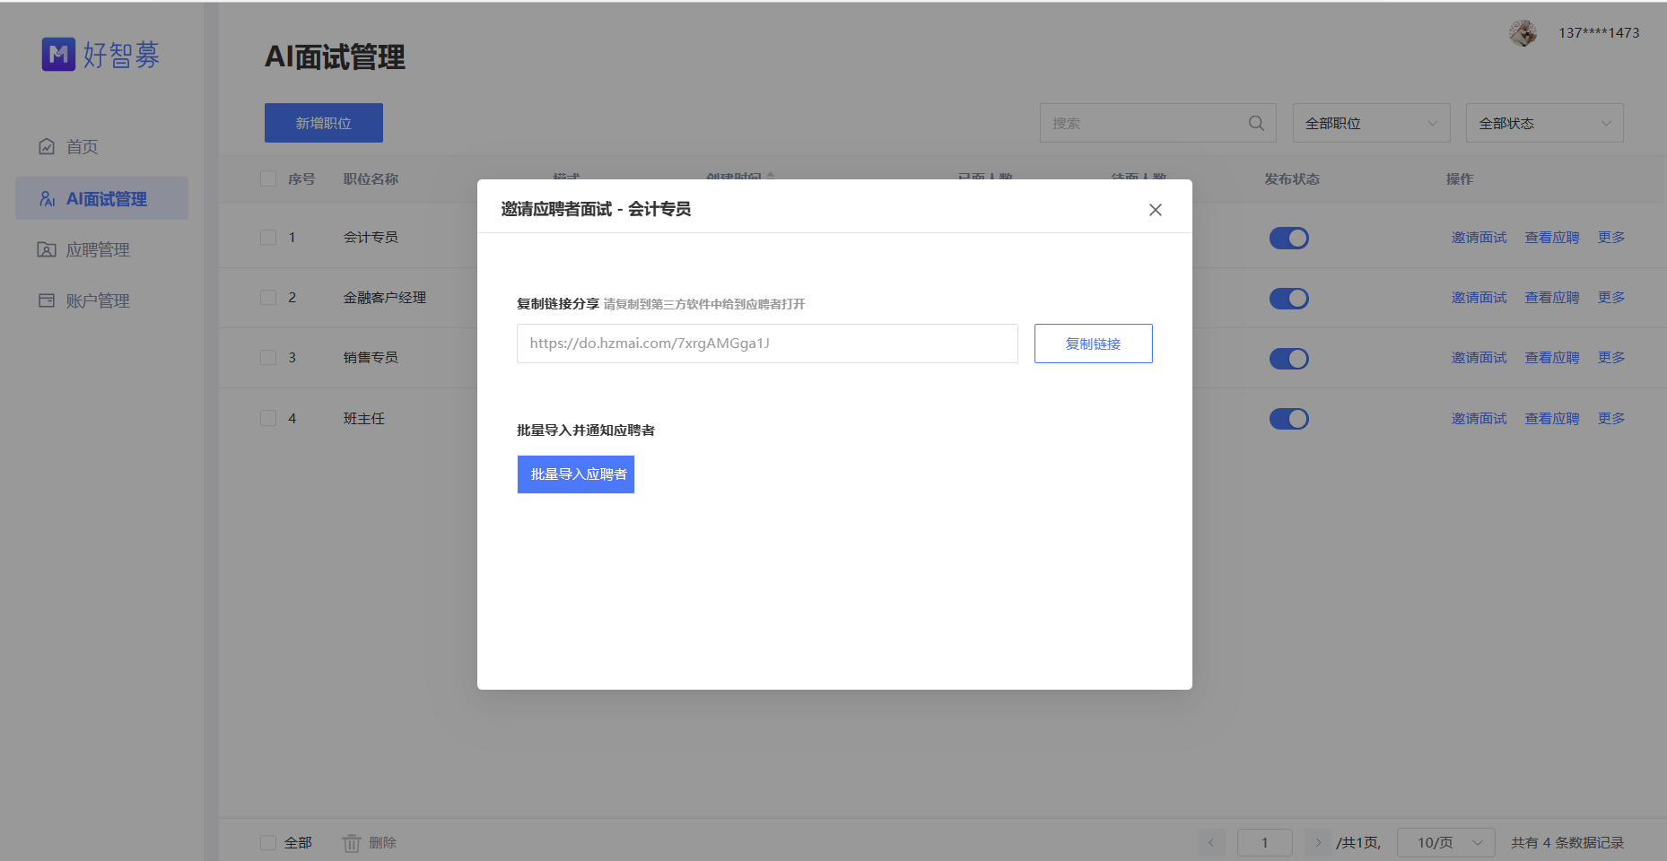Screen dimensions: 1667x861
Task: Click 邀请面试 for 销售专员
Action: [1479, 357]
